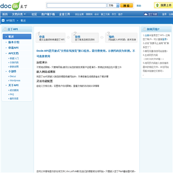Open 快速入门 under API文档
The image size is (173, 173).
pyautogui.click(x=14, y=58)
